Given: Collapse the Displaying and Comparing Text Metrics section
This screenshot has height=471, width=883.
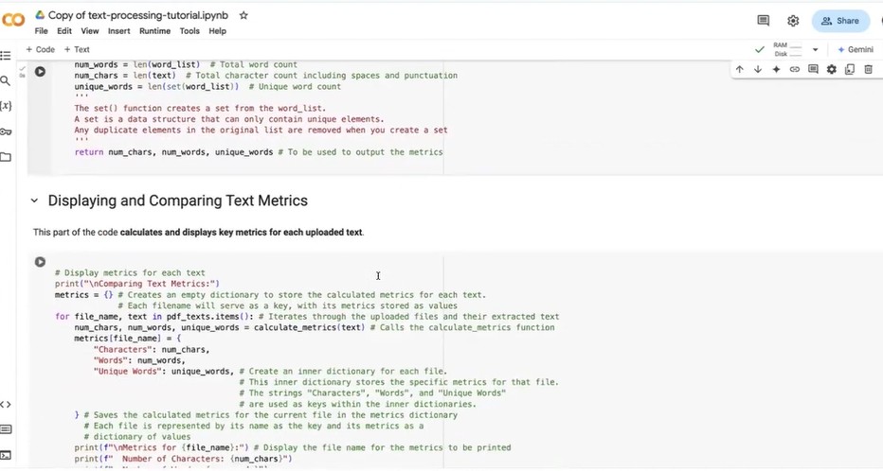Looking at the screenshot, I should coord(34,201).
